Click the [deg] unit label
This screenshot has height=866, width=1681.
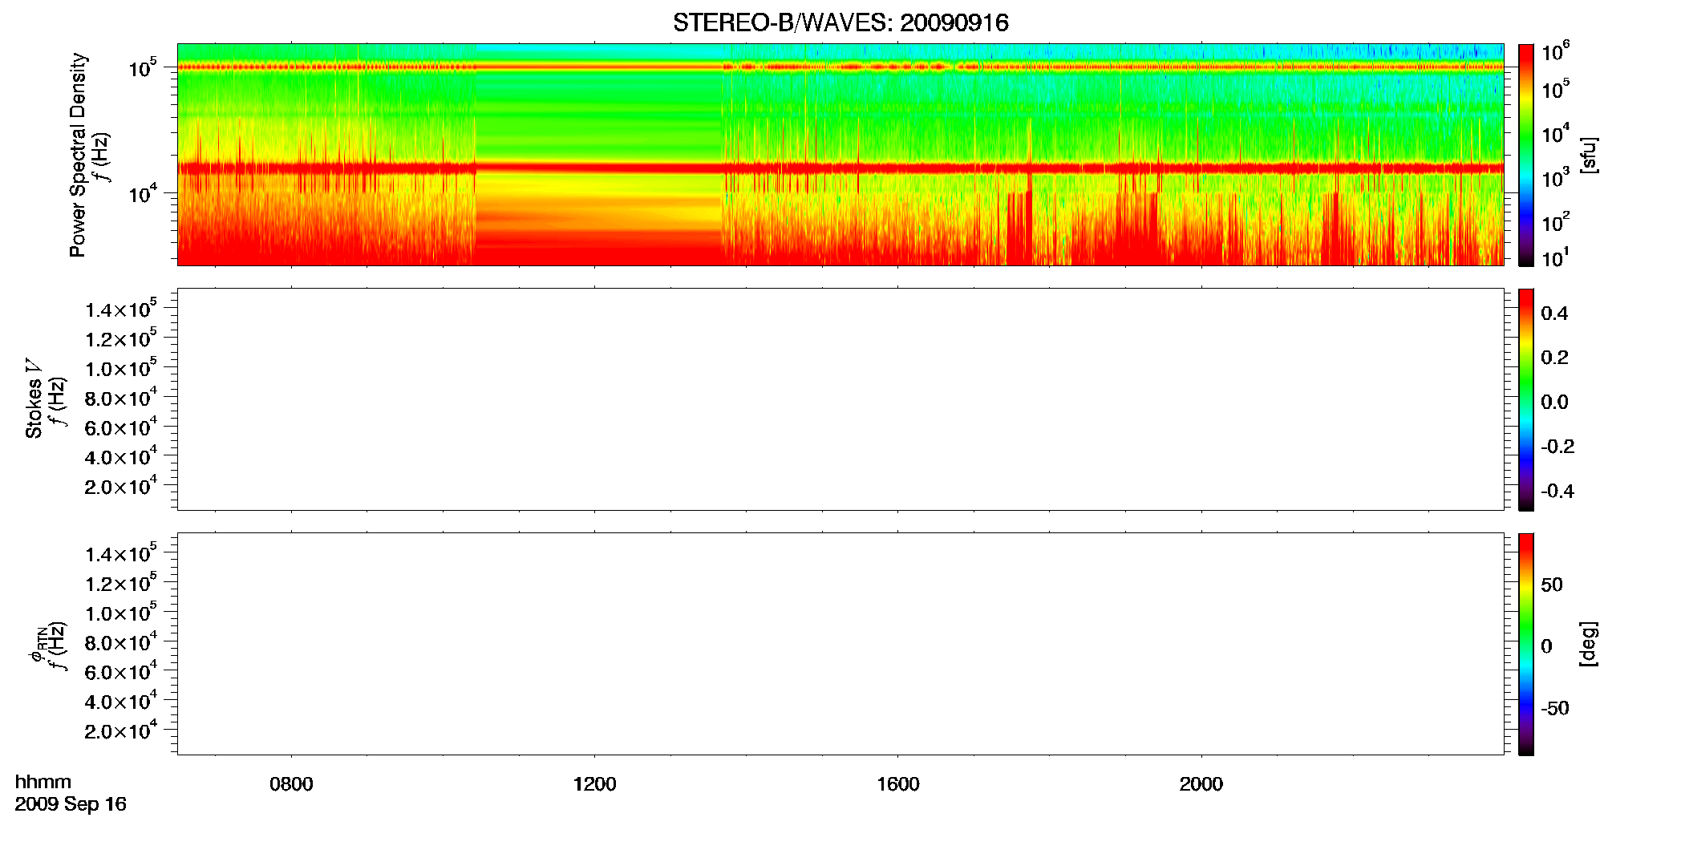pyautogui.click(x=1588, y=644)
